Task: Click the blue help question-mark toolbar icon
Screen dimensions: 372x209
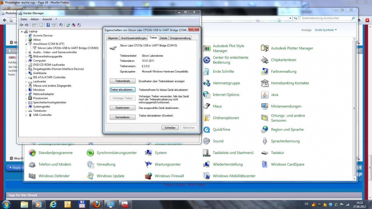Action: point(48,25)
